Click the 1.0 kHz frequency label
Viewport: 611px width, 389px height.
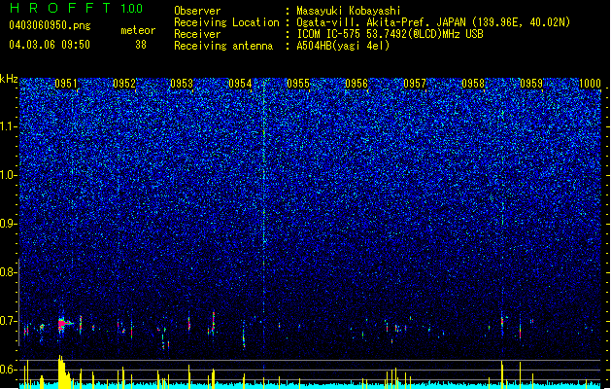pyautogui.click(x=7, y=176)
